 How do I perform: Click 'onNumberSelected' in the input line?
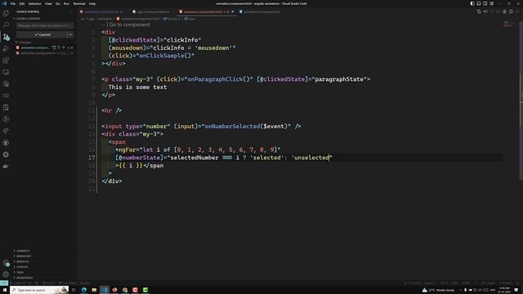(232, 127)
